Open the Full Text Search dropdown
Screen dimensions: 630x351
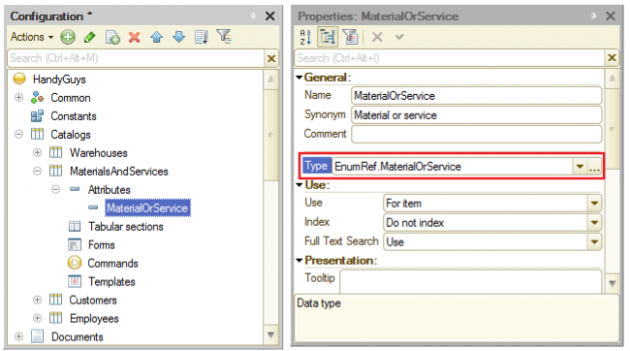(x=595, y=242)
